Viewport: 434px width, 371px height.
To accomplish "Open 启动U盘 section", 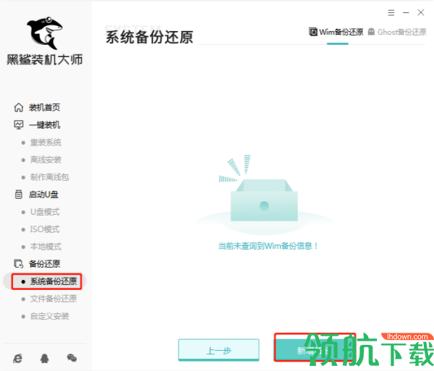I will point(43,195).
